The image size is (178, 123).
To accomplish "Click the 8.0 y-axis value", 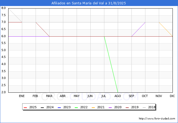I will pyautogui.click(x=4, y=8).
